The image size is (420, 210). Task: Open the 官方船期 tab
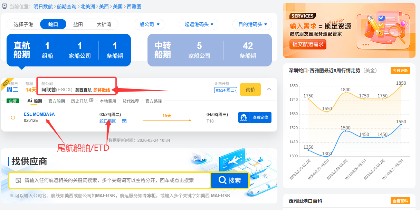[56, 101]
